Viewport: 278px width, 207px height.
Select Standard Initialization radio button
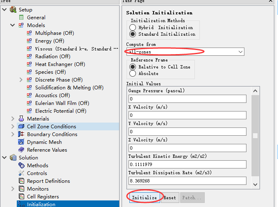pyautogui.click(x=133, y=34)
